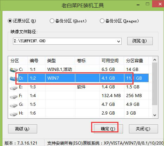Click the 可用空间 column header
The image size is (164, 146).
pos(112,61)
